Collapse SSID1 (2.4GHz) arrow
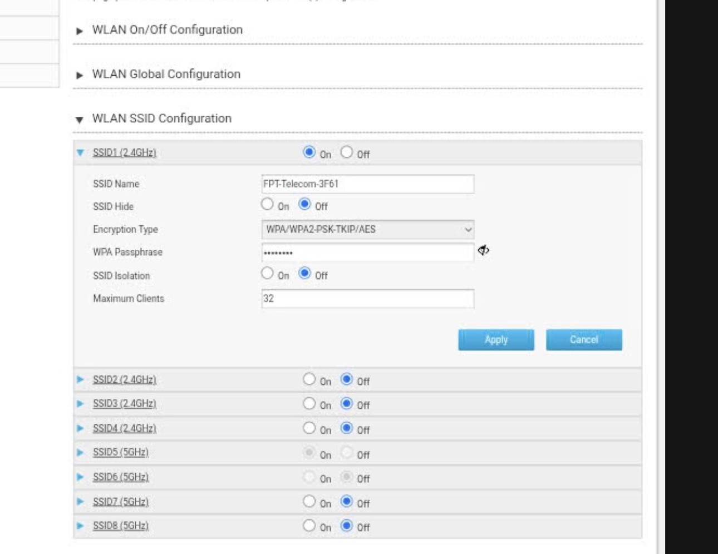Screen dimensions: 718x554 [x=80, y=152]
